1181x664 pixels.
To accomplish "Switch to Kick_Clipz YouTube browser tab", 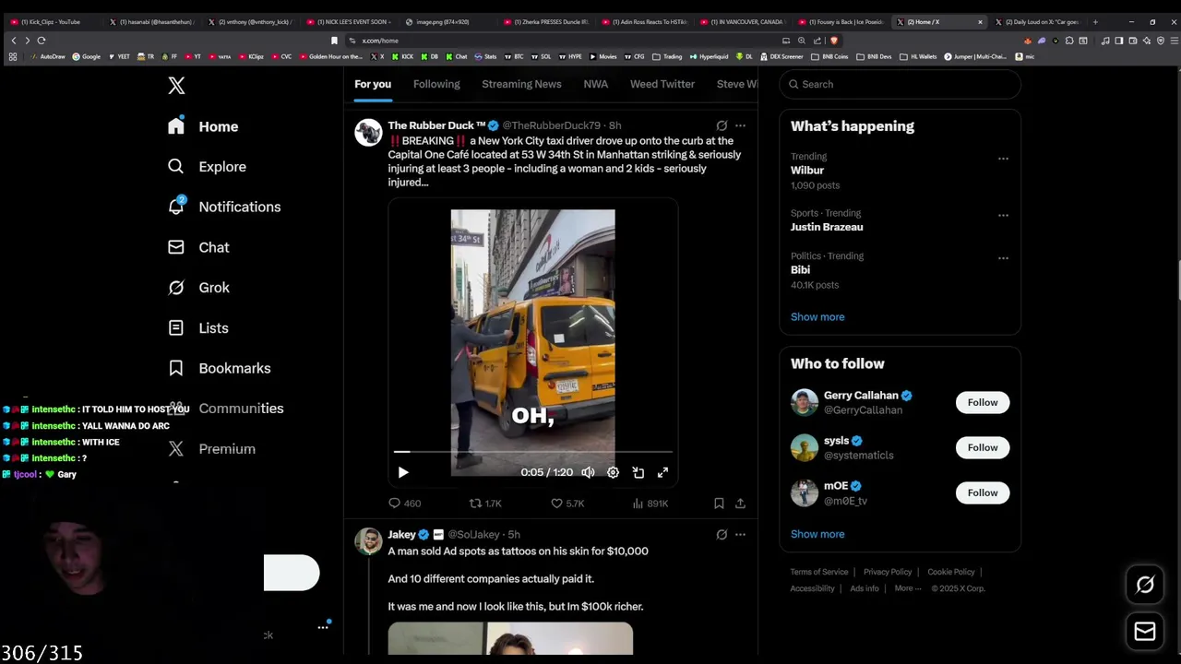I will click(x=51, y=21).
